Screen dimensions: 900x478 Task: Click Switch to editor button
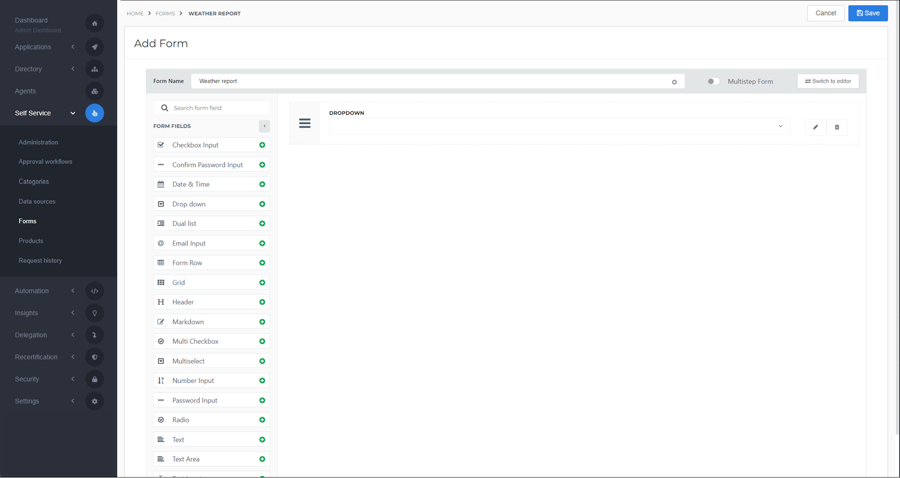(828, 81)
